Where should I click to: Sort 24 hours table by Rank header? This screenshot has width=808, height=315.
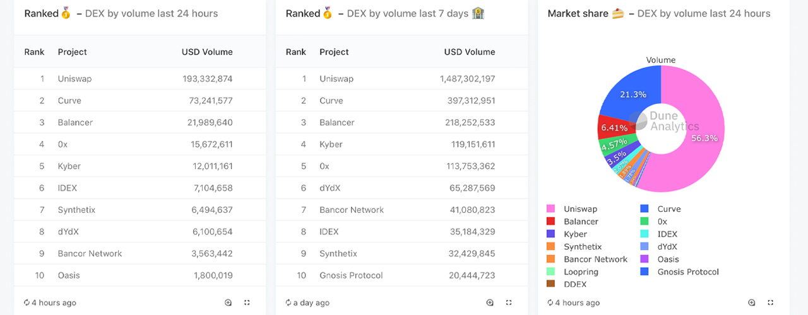click(x=34, y=52)
